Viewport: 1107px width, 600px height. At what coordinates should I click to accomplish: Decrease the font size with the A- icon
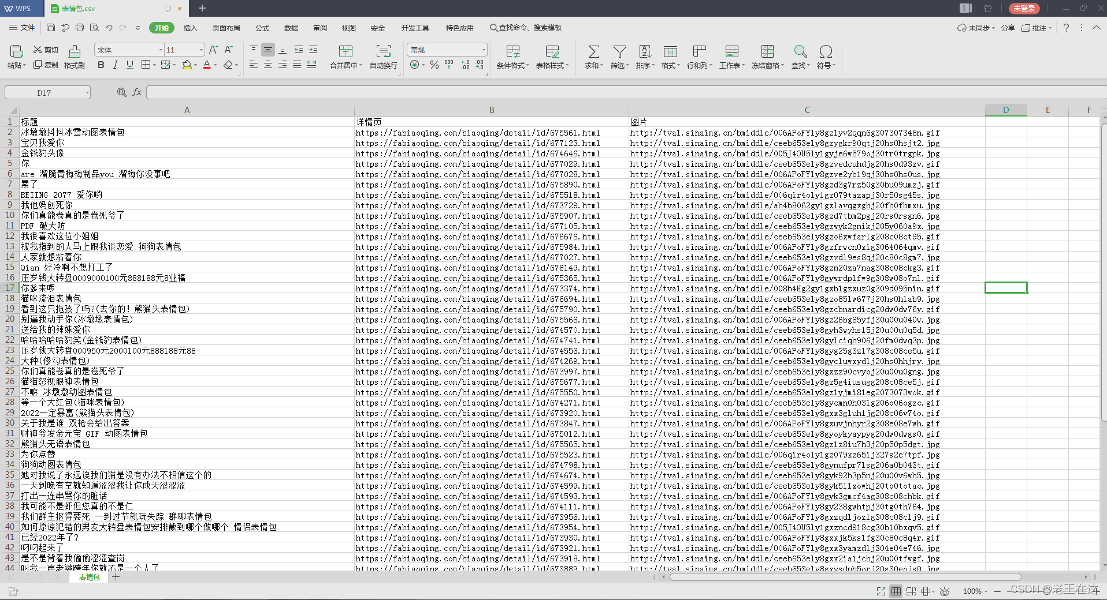[229, 50]
